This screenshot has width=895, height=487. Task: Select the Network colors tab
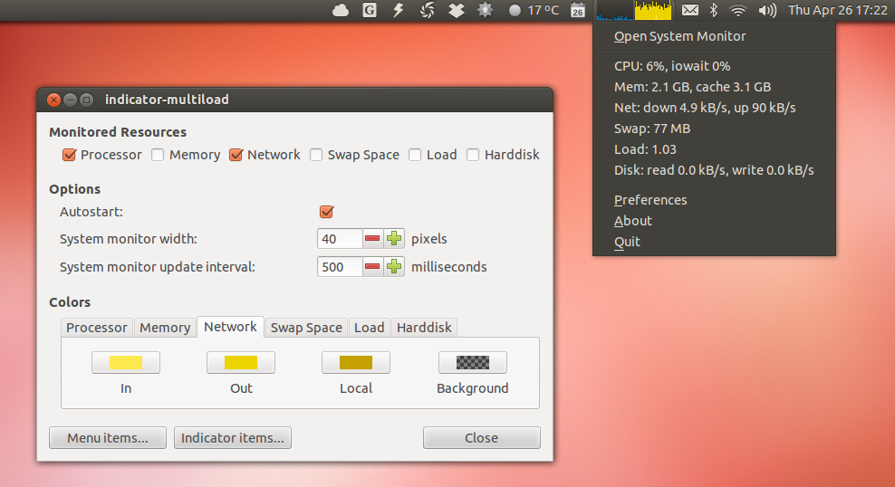click(x=231, y=327)
